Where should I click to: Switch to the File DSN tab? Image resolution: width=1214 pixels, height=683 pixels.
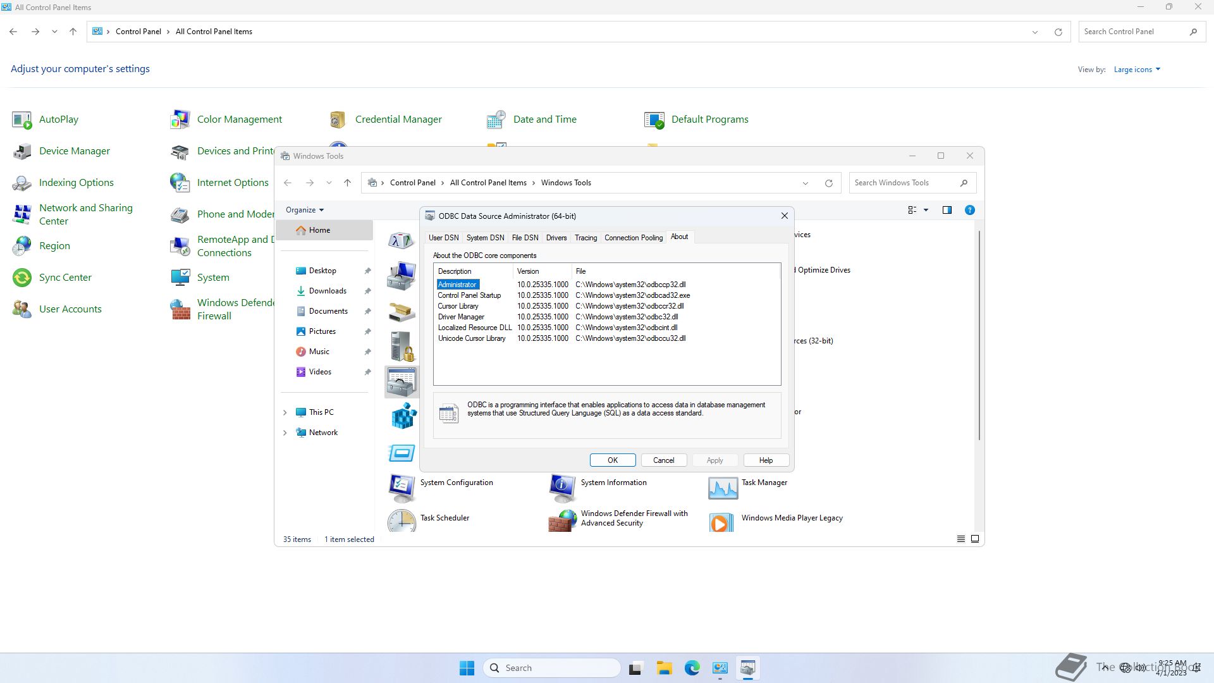525,238
